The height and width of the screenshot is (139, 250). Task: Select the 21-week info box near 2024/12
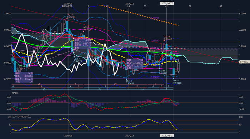tap(135, 64)
